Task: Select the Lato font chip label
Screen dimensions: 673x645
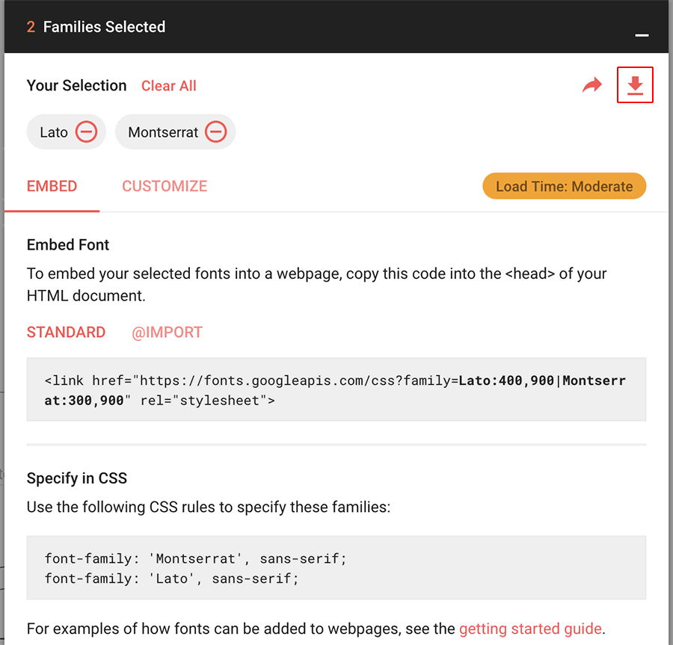Action: 54,132
